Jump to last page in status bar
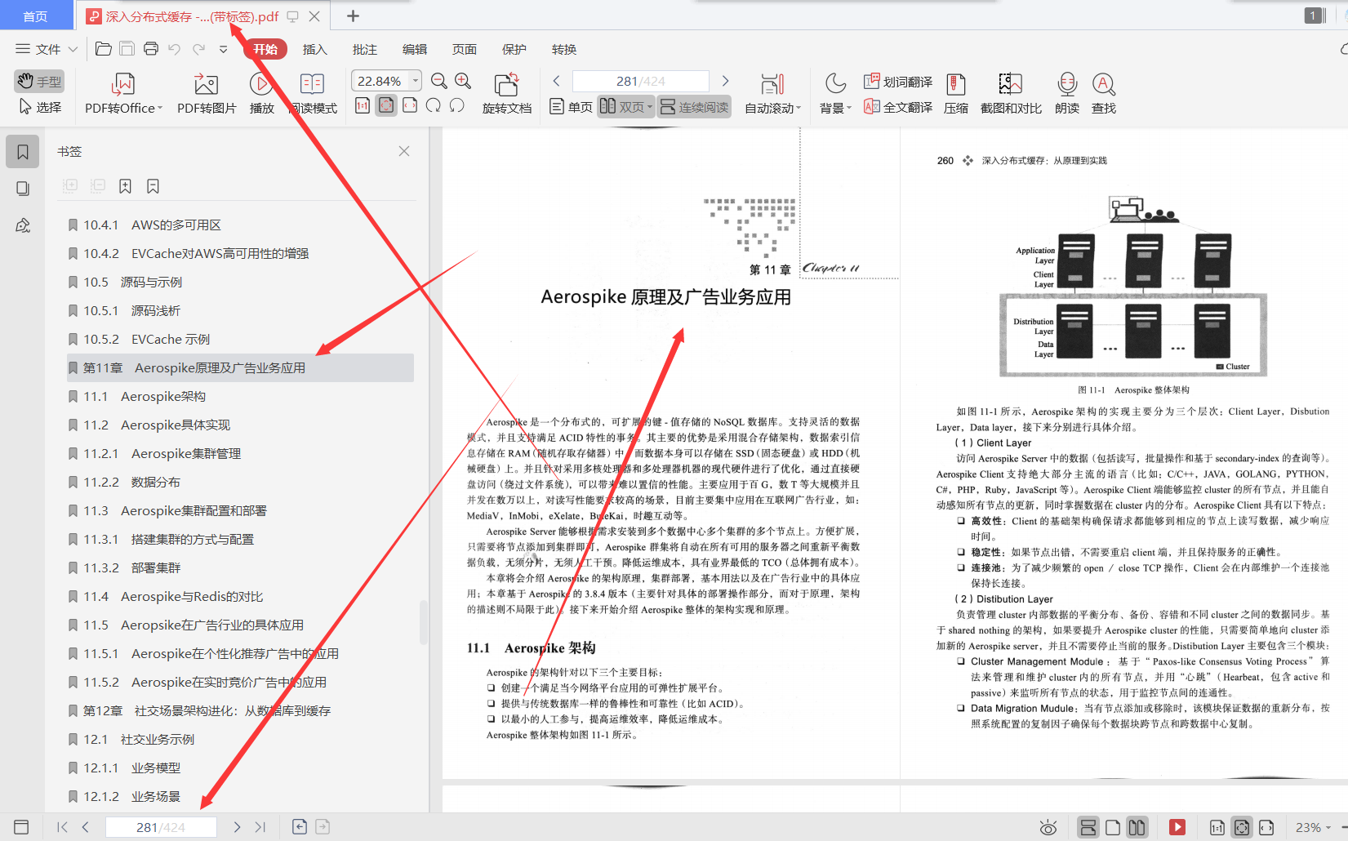Viewport: 1348px width, 841px height. point(260,827)
